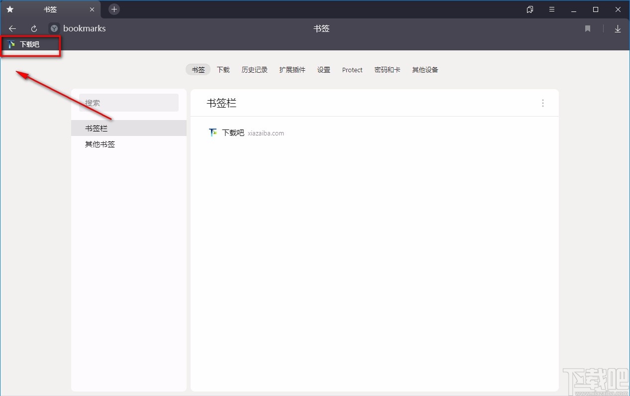Click the tab sync icon in the title bar

pyautogui.click(x=529, y=9)
